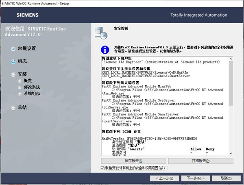
Task: Click the 安全控制 heading
Action: coord(121,28)
